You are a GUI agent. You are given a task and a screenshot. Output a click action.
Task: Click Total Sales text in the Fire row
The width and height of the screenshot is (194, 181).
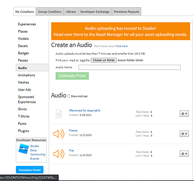point(144,152)
